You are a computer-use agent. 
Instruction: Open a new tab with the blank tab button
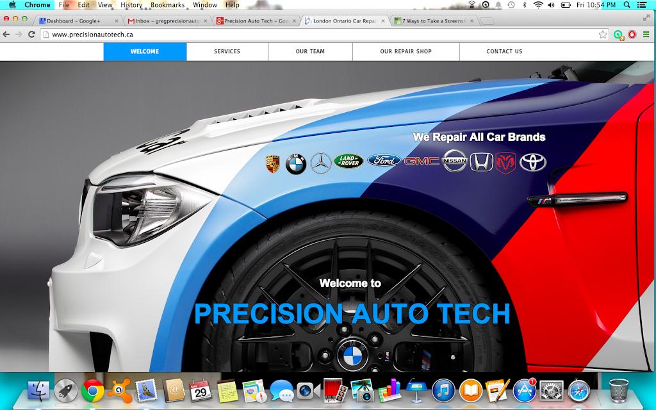pyautogui.click(x=487, y=21)
